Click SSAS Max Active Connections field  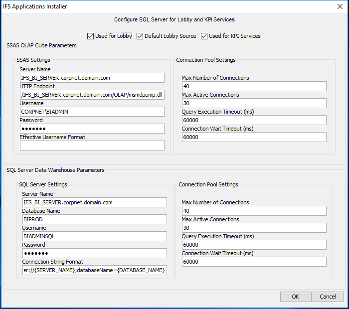(254, 103)
